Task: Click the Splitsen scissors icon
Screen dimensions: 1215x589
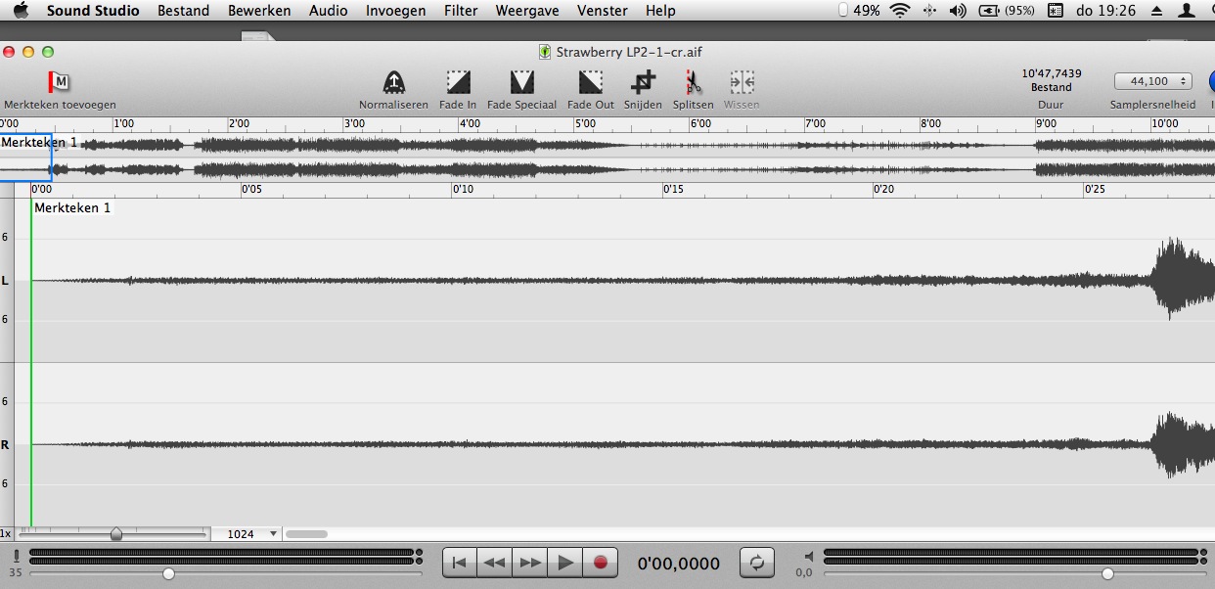Action: 693,82
